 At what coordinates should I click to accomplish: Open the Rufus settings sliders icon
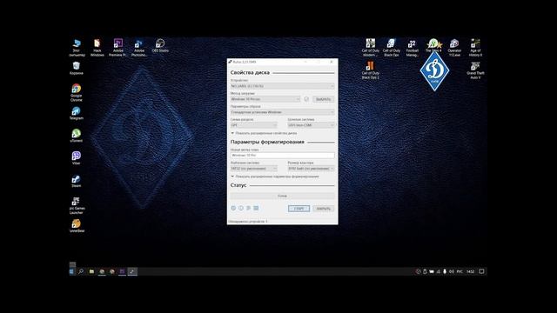[248, 209]
